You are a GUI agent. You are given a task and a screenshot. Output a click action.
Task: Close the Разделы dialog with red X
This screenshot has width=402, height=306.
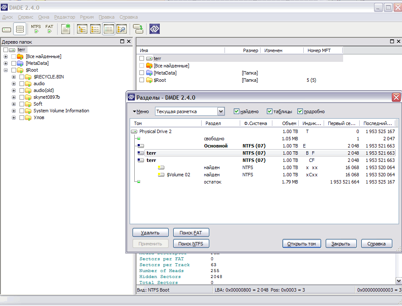click(x=396, y=97)
